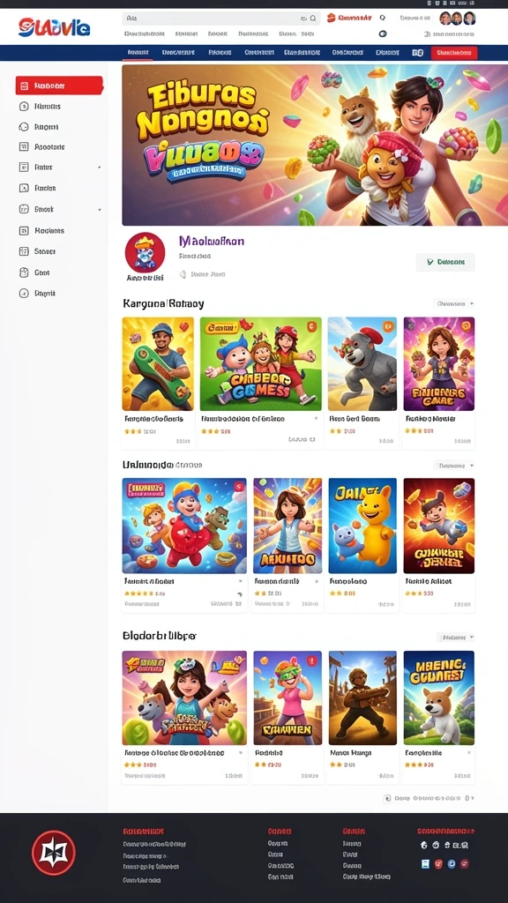This screenshot has height=903, width=508.
Task: Select the underlined active tab in the navy bar
Action: point(138,53)
